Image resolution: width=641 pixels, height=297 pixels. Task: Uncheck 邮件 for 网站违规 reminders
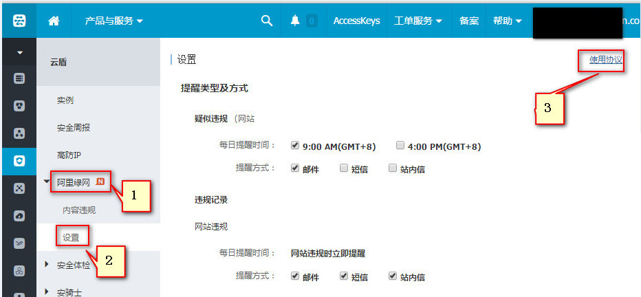tap(295, 276)
